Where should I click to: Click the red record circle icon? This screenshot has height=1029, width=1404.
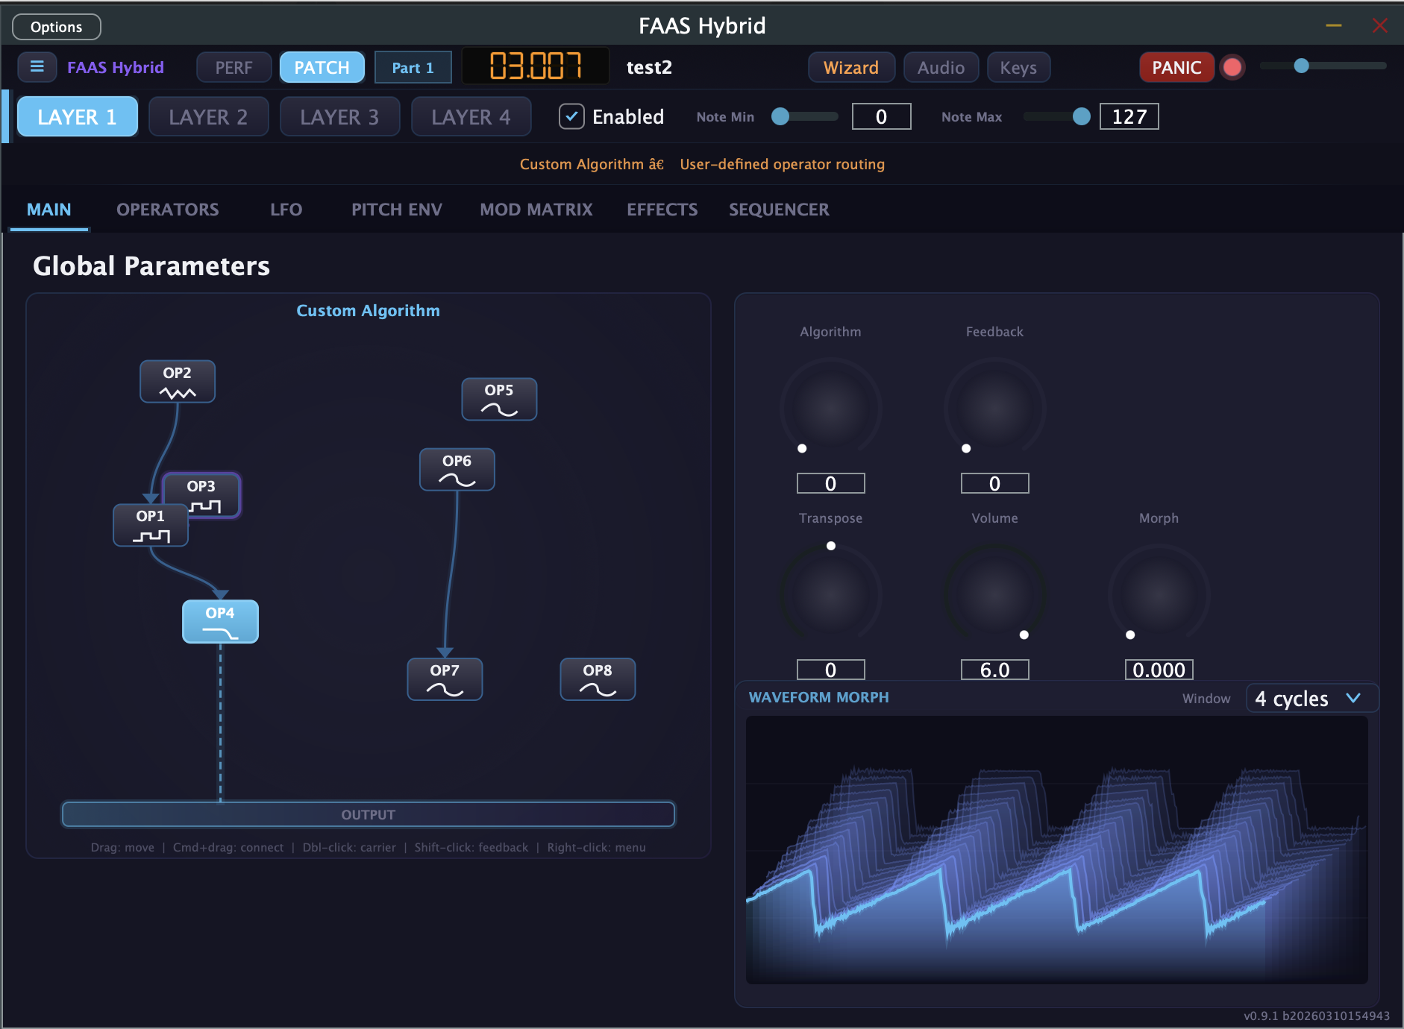pos(1232,66)
